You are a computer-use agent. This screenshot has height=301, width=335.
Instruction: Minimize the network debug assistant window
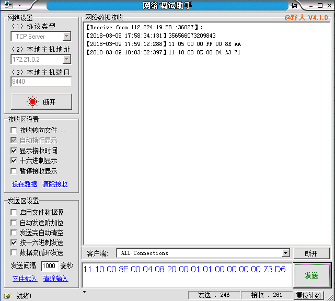(x=311, y=6)
